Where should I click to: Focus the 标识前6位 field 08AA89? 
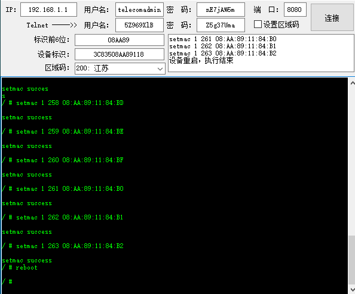(x=120, y=40)
